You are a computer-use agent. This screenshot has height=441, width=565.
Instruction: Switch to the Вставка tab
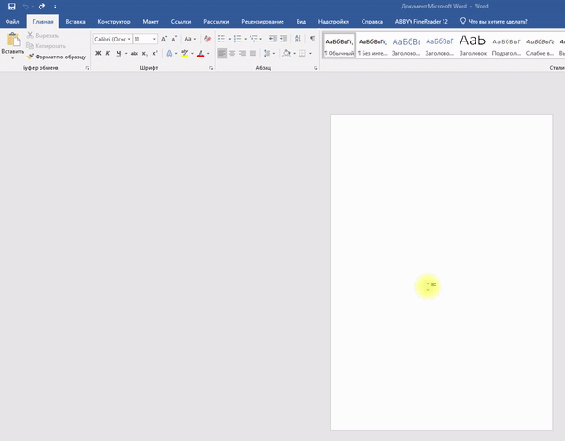click(x=75, y=22)
